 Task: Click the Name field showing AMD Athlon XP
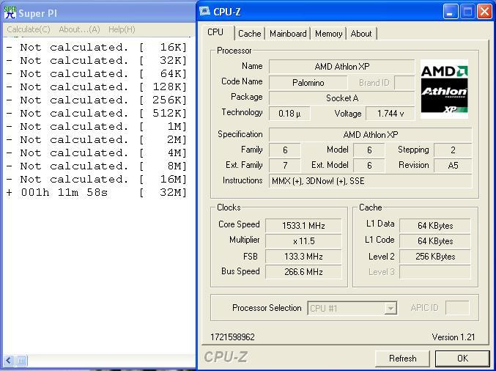pos(341,67)
